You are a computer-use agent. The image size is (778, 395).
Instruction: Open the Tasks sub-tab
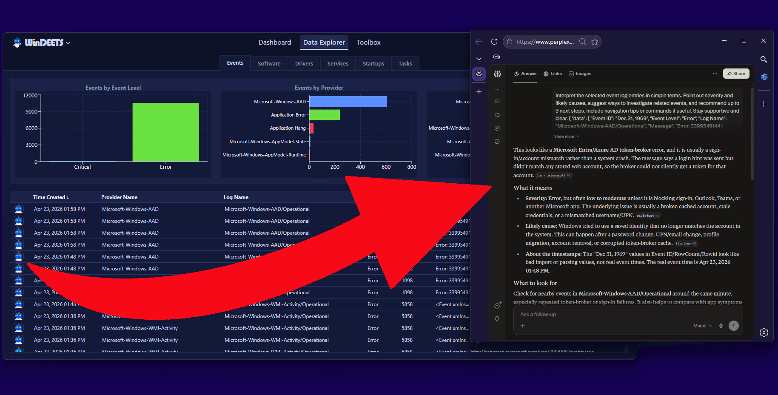pyautogui.click(x=405, y=64)
